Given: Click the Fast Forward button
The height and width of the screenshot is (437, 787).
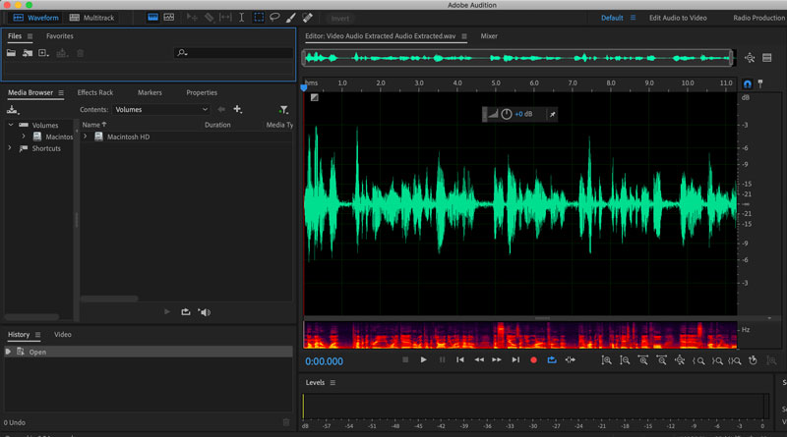Looking at the screenshot, I should pos(497,359).
